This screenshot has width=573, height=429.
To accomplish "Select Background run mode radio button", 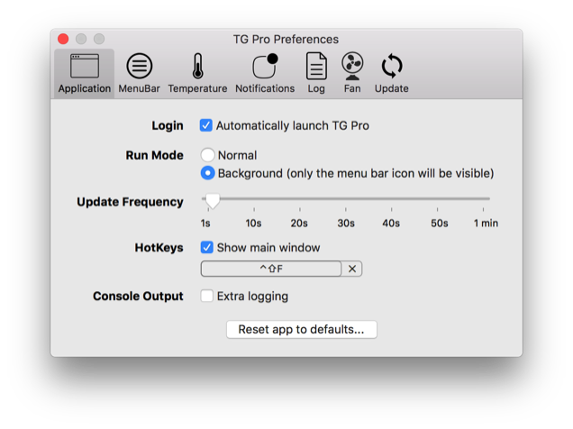I will click(x=207, y=173).
